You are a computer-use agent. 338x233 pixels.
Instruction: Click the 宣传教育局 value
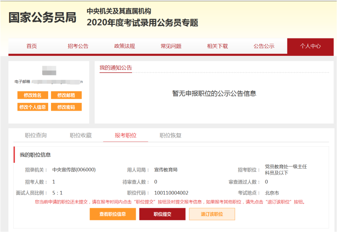[166, 170]
